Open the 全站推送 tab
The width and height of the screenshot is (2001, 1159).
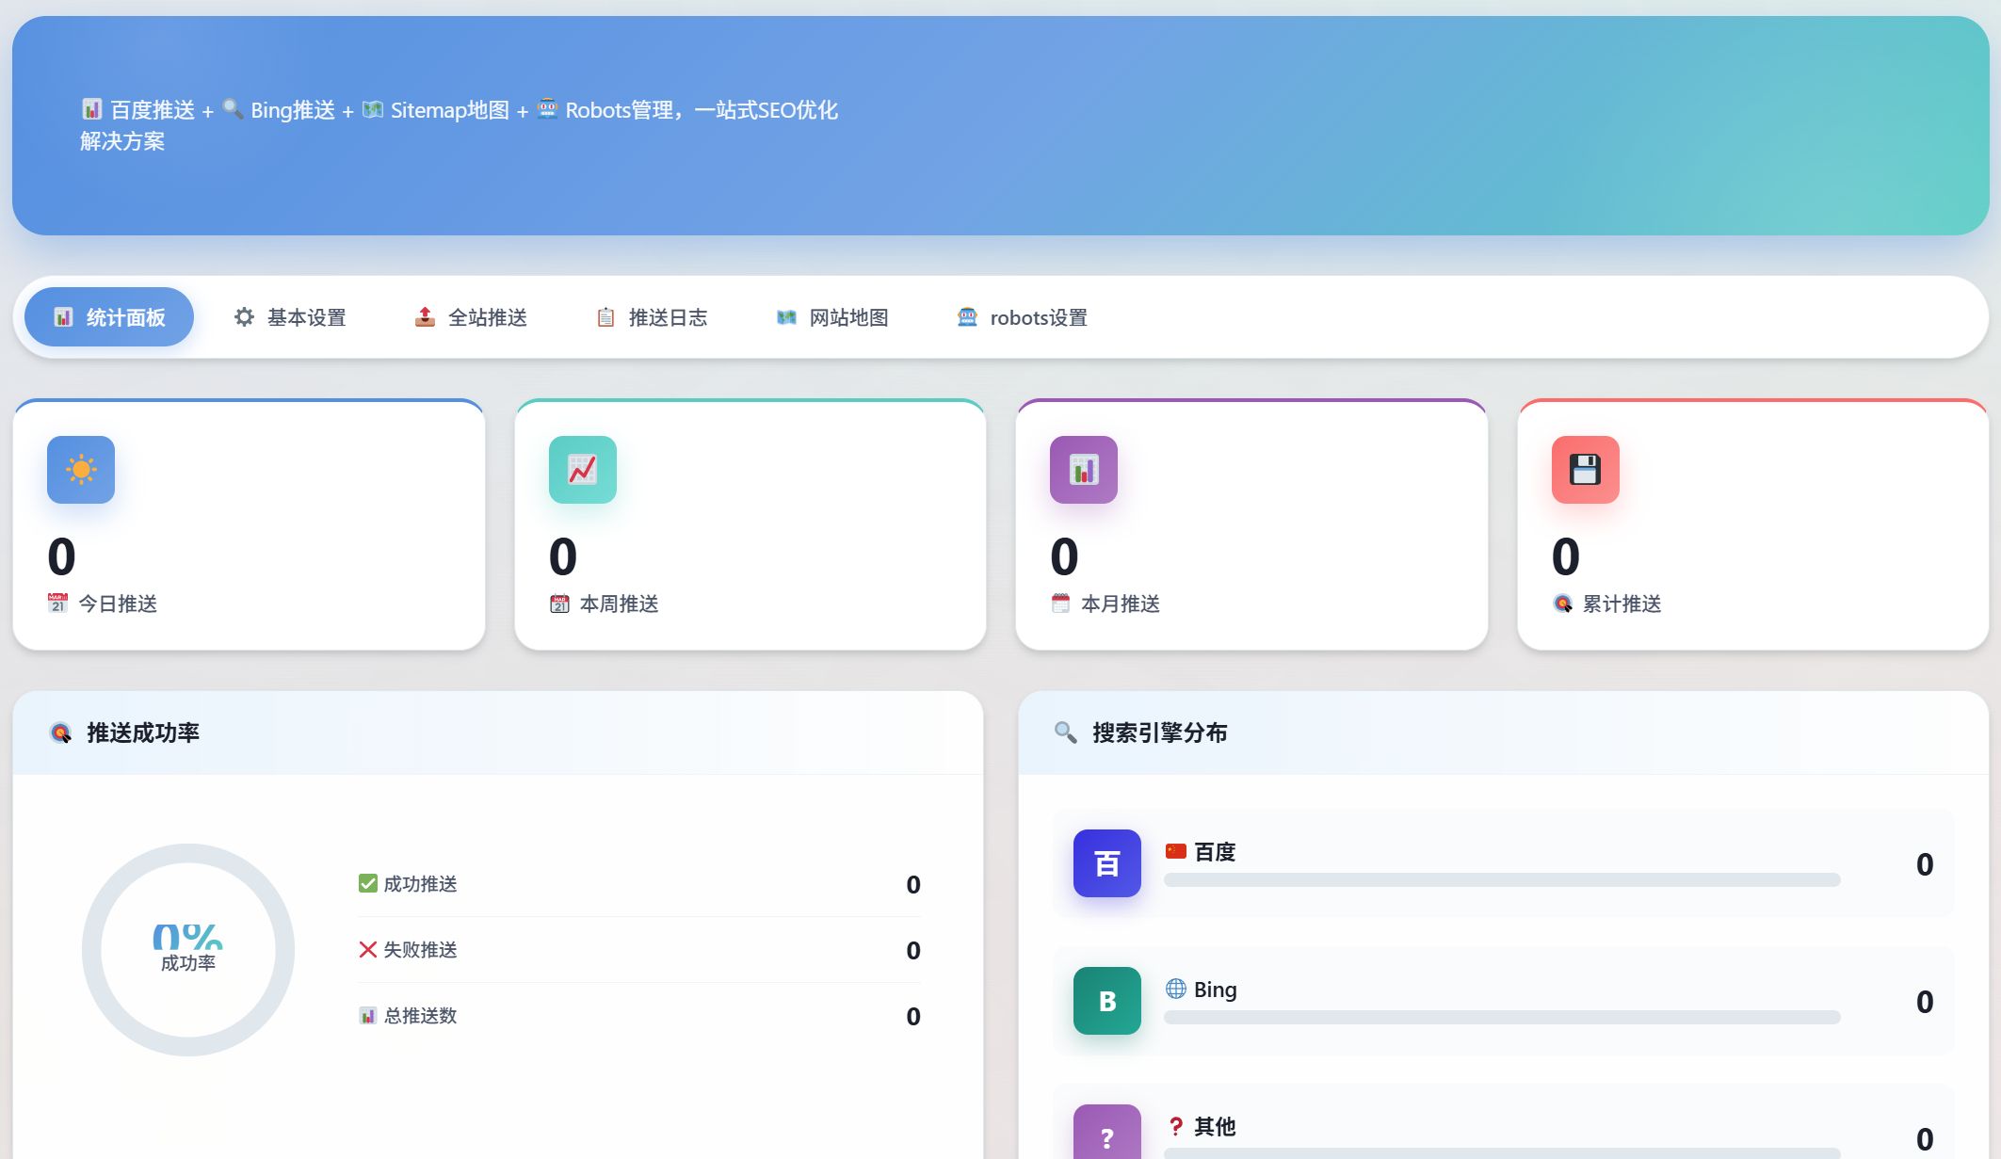[x=471, y=317]
